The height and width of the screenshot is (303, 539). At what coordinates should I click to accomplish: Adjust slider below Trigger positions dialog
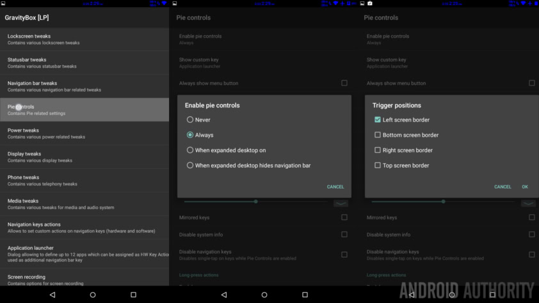click(x=444, y=202)
